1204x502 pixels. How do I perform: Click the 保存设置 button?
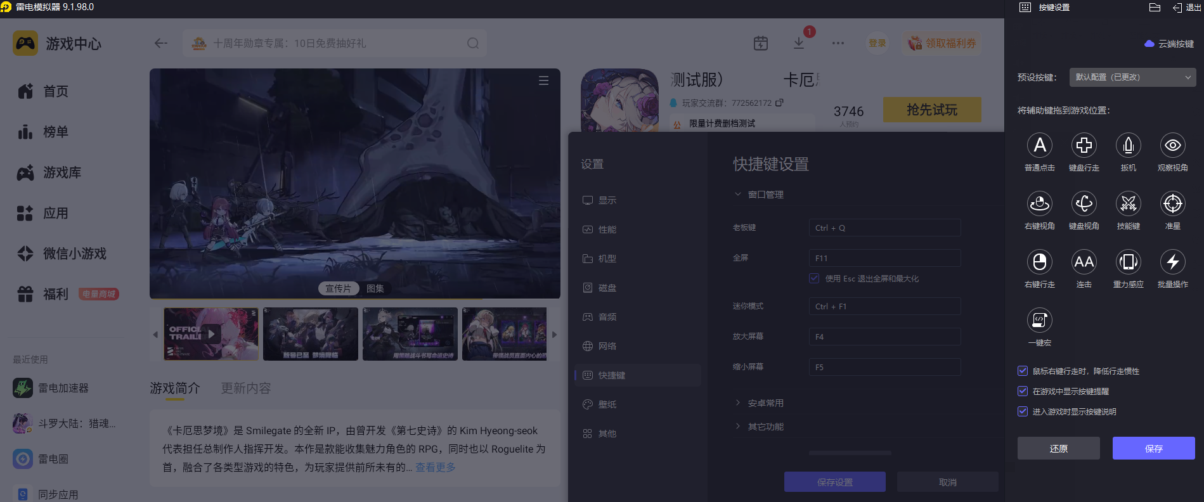(x=835, y=482)
